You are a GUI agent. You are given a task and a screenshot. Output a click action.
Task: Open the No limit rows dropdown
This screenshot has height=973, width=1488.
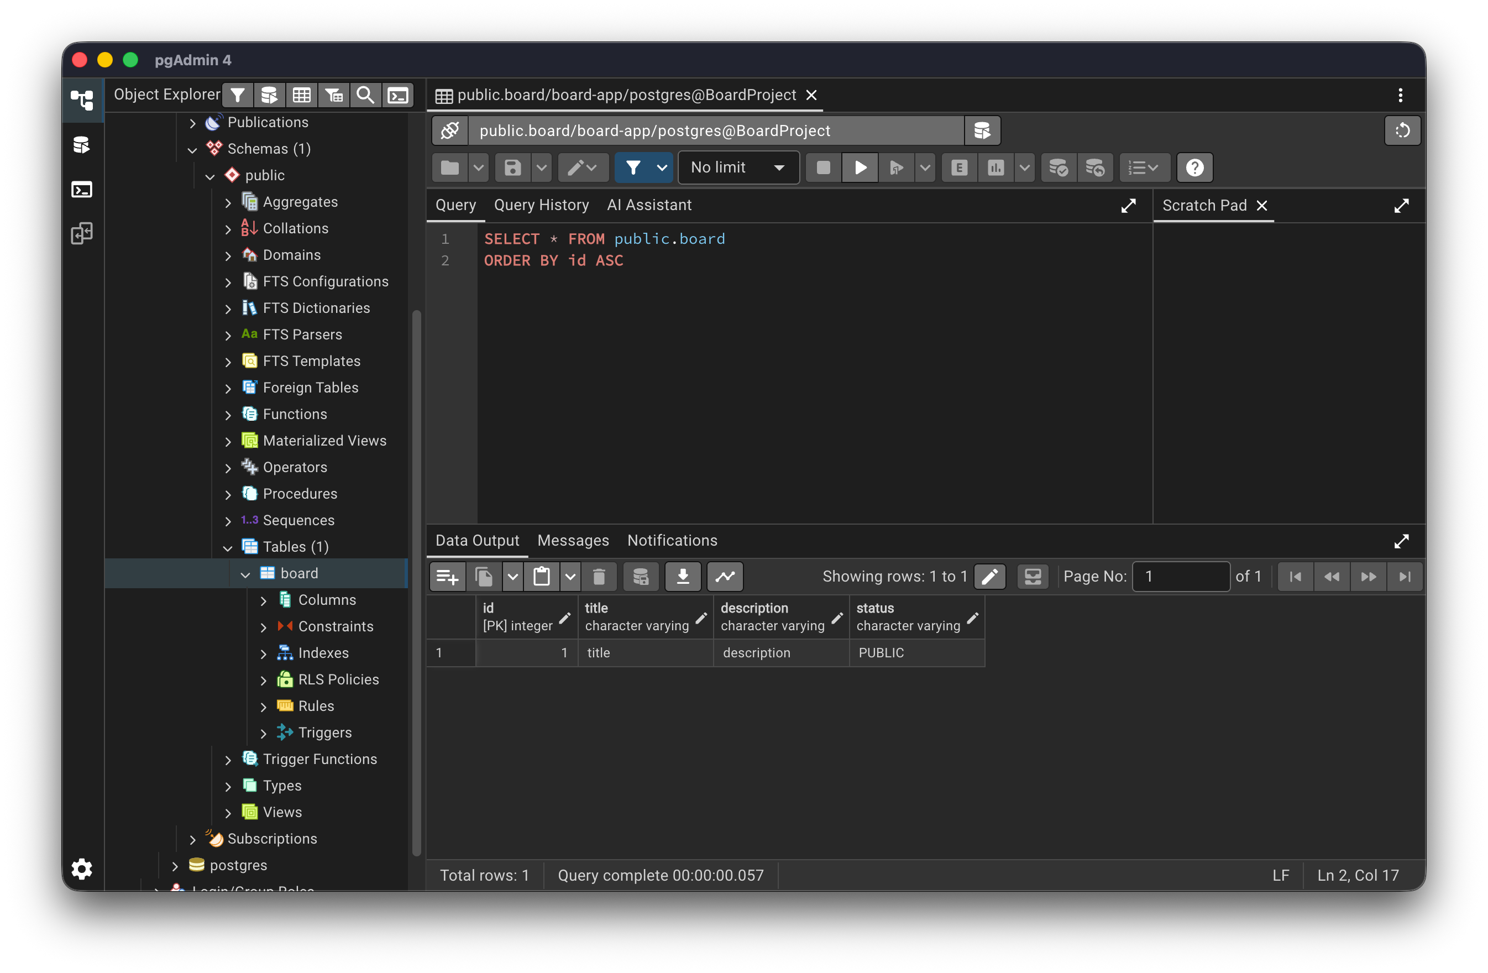pyautogui.click(x=738, y=168)
